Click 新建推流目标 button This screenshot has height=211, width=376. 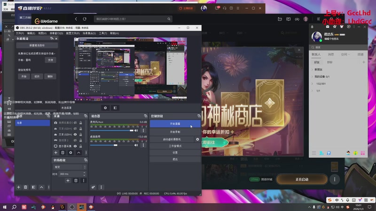37,45
